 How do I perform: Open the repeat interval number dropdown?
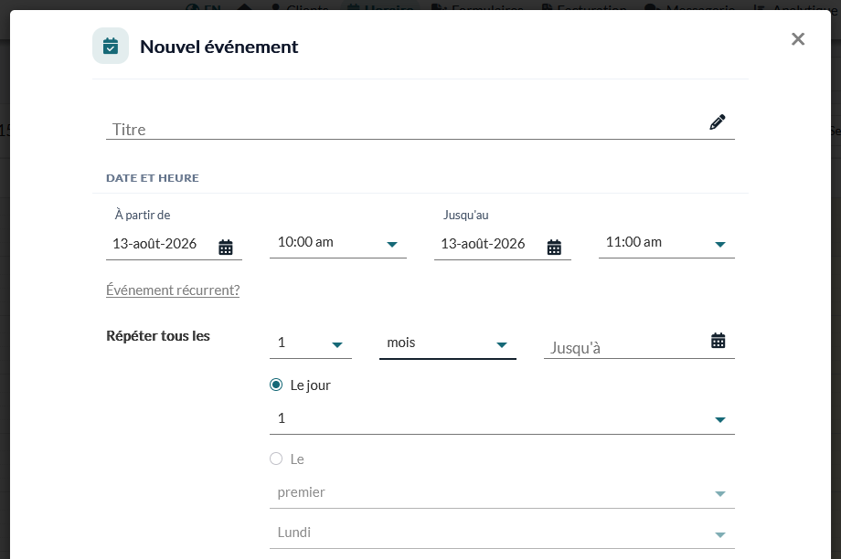click(x=311, y=343)
